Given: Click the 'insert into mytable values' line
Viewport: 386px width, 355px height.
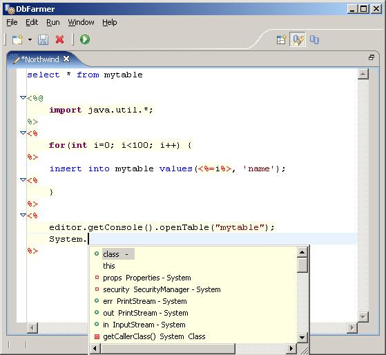Looking at the screenshot, I should click(x=167, y=169).
